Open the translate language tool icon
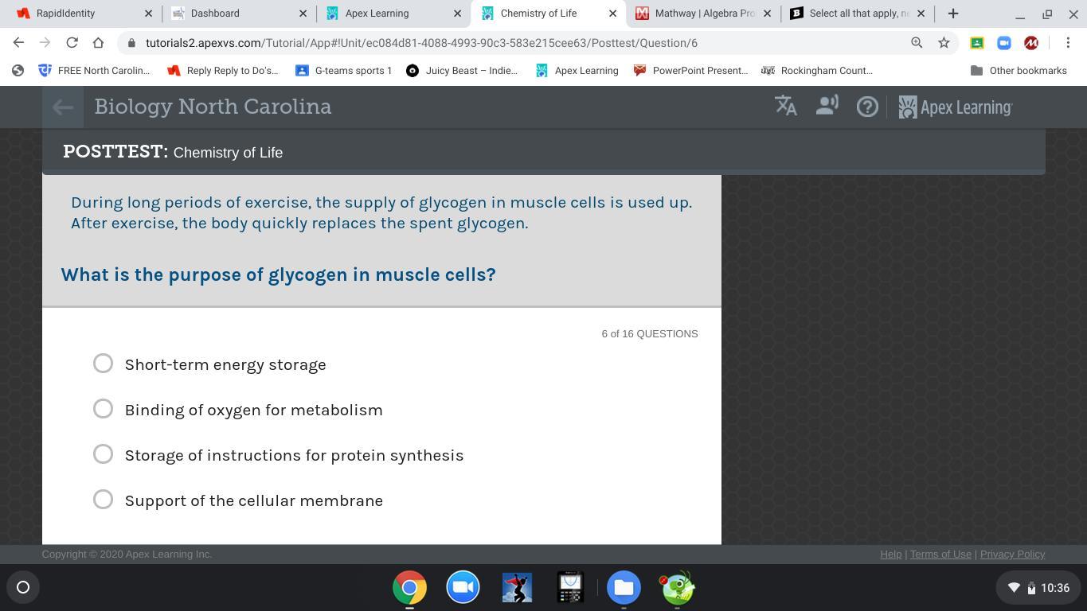1087x611 pixels. 786,106
